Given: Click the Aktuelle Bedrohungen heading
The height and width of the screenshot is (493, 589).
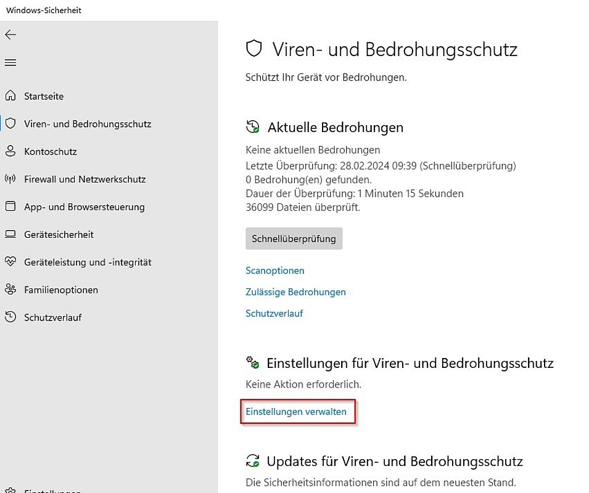Looking at the screenshot, I should point(336,127).
